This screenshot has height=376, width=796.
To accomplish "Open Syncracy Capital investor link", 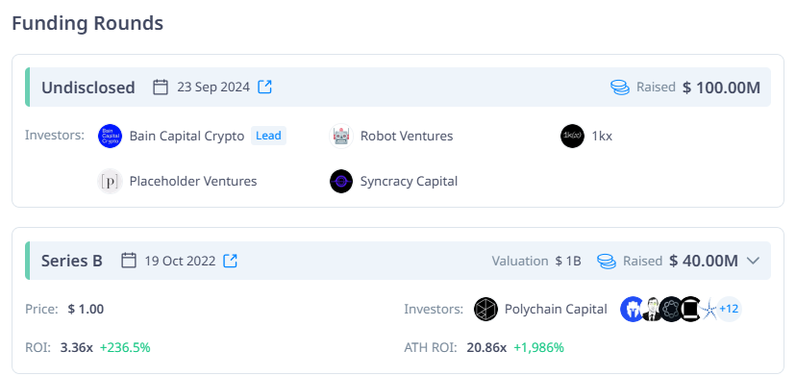I will pos(410,182).
